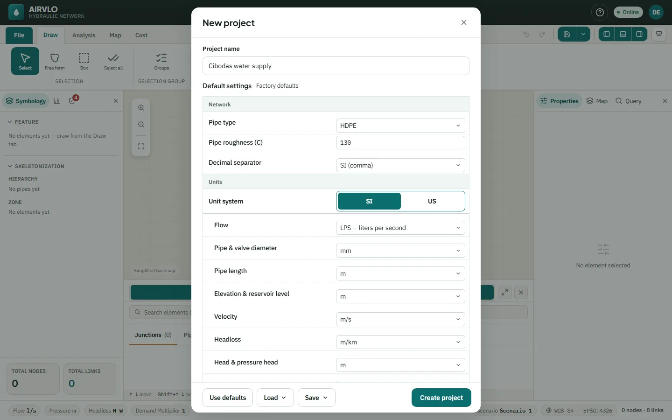
Task: Open the Decimal separator dropdown
Action: 400,165
